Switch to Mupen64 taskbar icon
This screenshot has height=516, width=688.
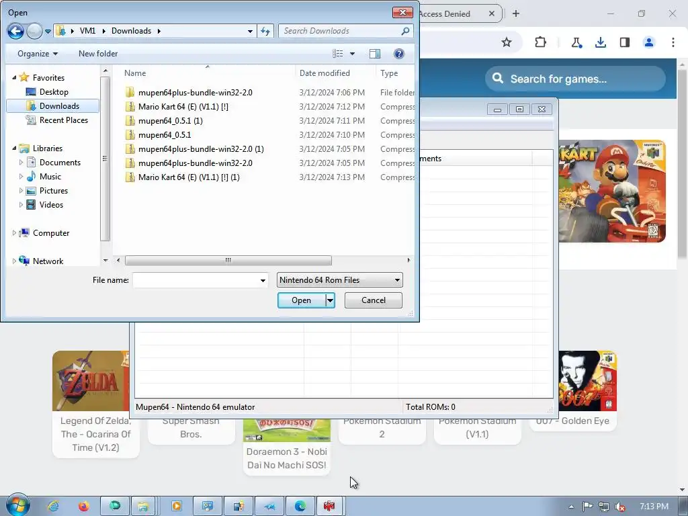point(329,506)
